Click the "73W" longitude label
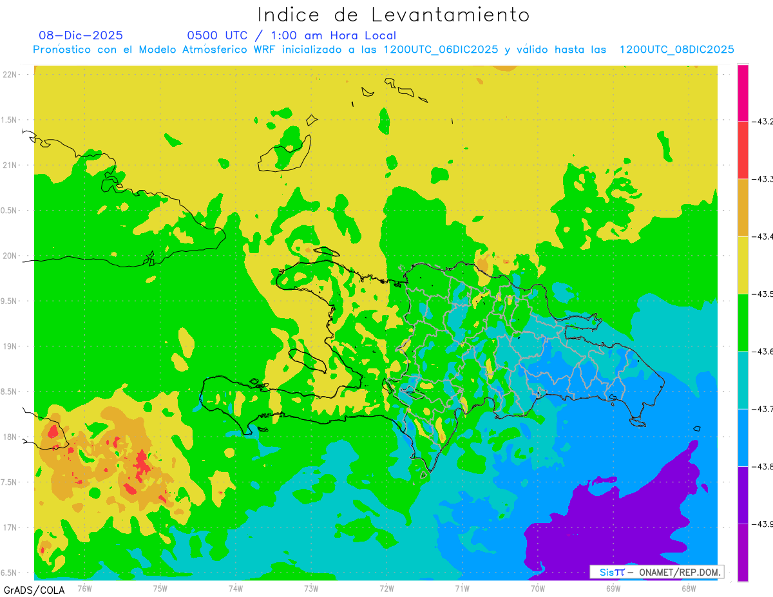The height and width of the screenshot is (597, 773). (x=311, y=587)
